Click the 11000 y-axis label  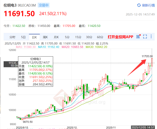click(12, 79)
